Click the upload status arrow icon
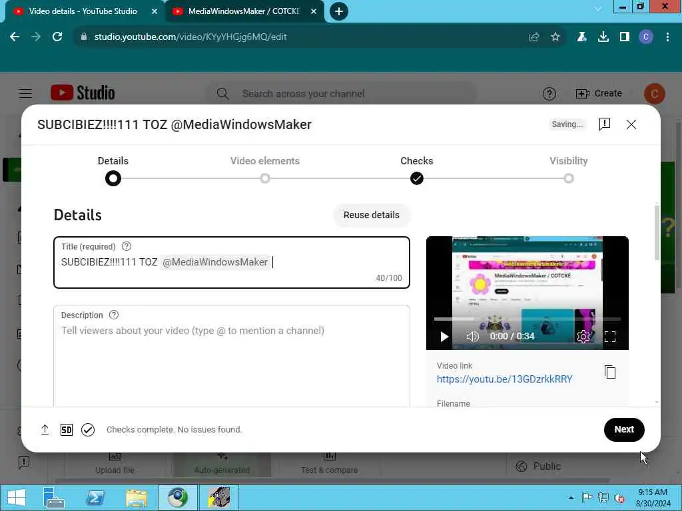This screenshot has height=511, width=682. (45, 430)
